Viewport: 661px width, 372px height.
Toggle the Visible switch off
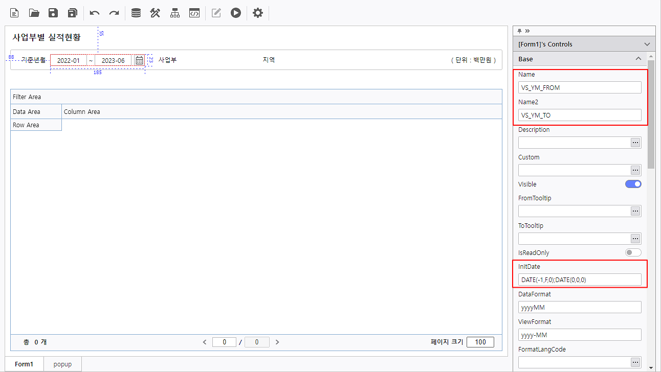coord(633,184)
